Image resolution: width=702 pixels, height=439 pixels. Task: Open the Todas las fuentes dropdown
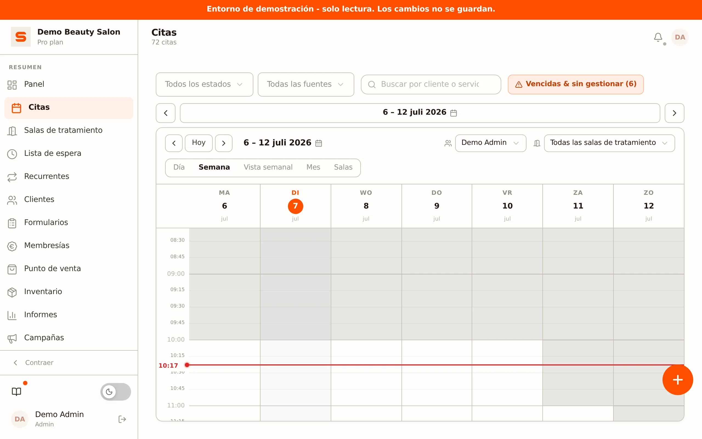tap(306, 84)
